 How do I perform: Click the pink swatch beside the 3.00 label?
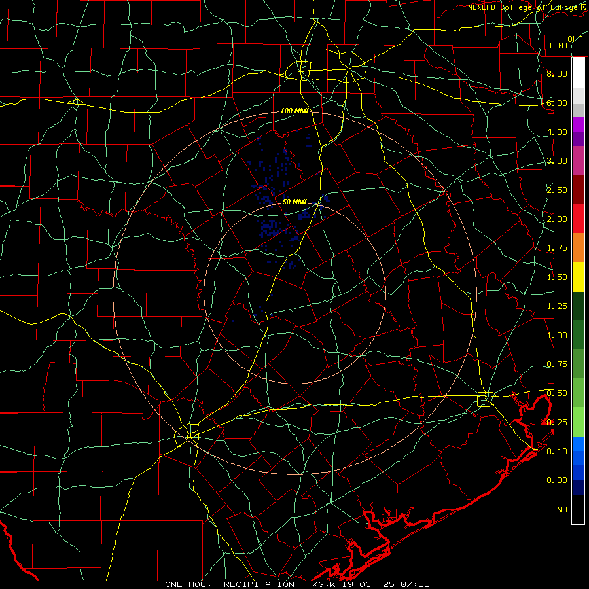click(578, 160)
